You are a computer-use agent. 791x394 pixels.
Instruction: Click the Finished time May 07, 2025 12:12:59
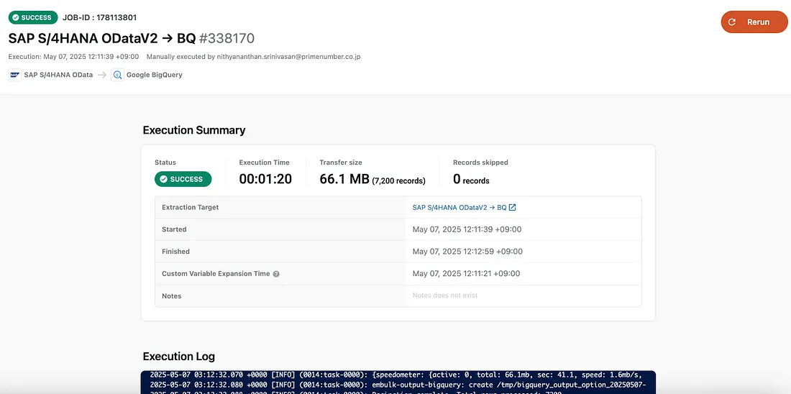click(467, 252)
